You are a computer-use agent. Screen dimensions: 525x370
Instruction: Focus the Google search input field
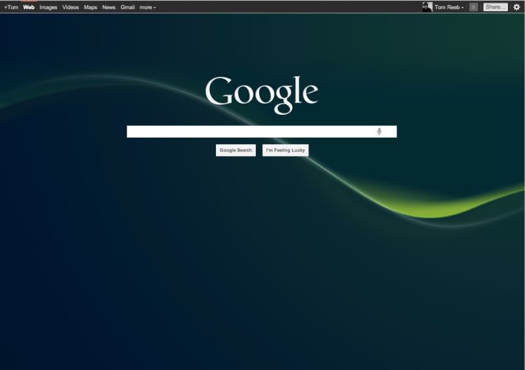[x=262, y=132]
